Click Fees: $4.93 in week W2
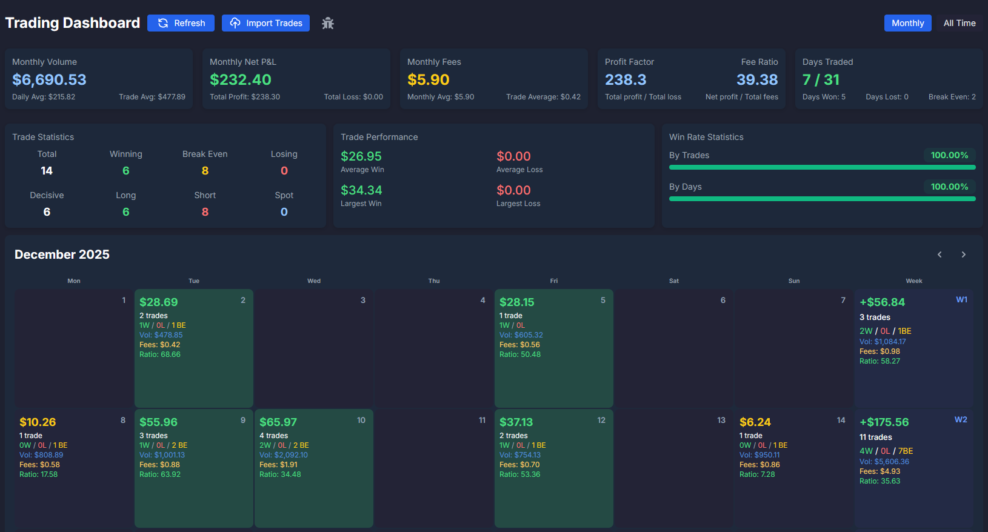Screen dimensions: 988x532 [x=880, y=471]
